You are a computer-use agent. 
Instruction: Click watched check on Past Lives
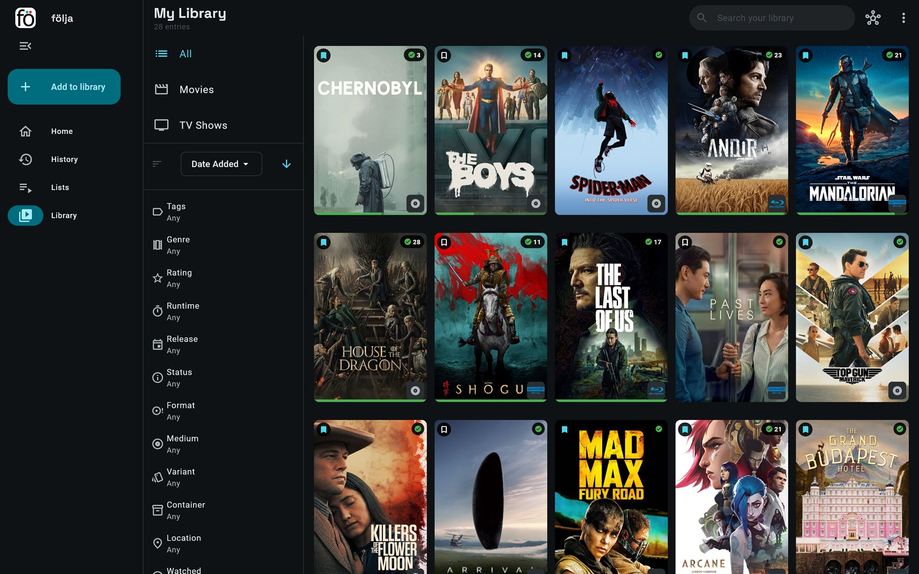coord(779,242)
